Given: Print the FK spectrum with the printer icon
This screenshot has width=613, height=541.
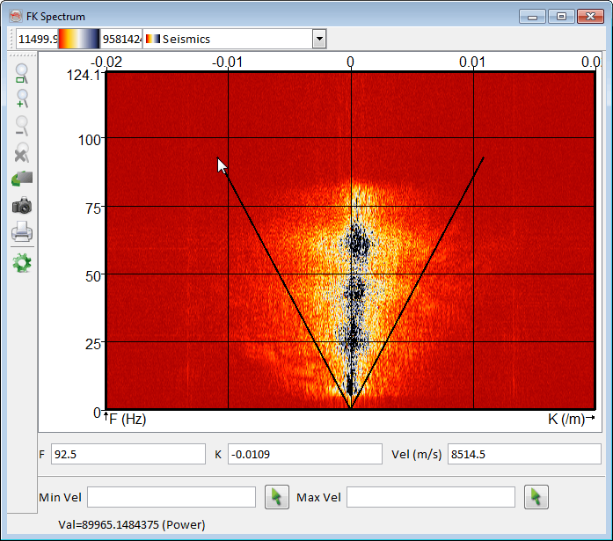Looking at the screenshot, I should 22,233.
